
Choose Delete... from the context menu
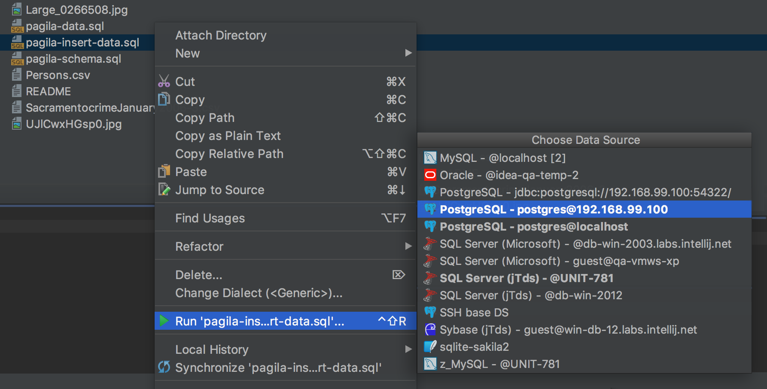tap(285, 275)
